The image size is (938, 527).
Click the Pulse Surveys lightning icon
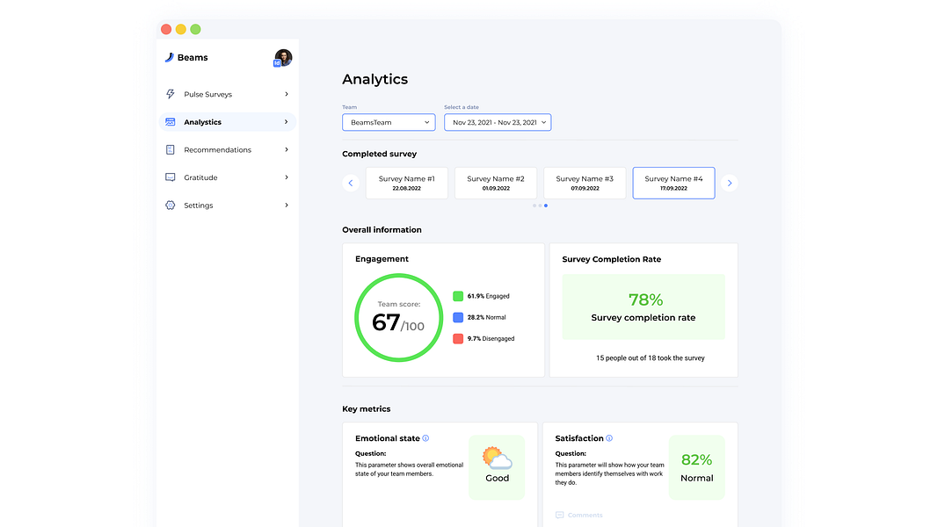click(171, 94)
